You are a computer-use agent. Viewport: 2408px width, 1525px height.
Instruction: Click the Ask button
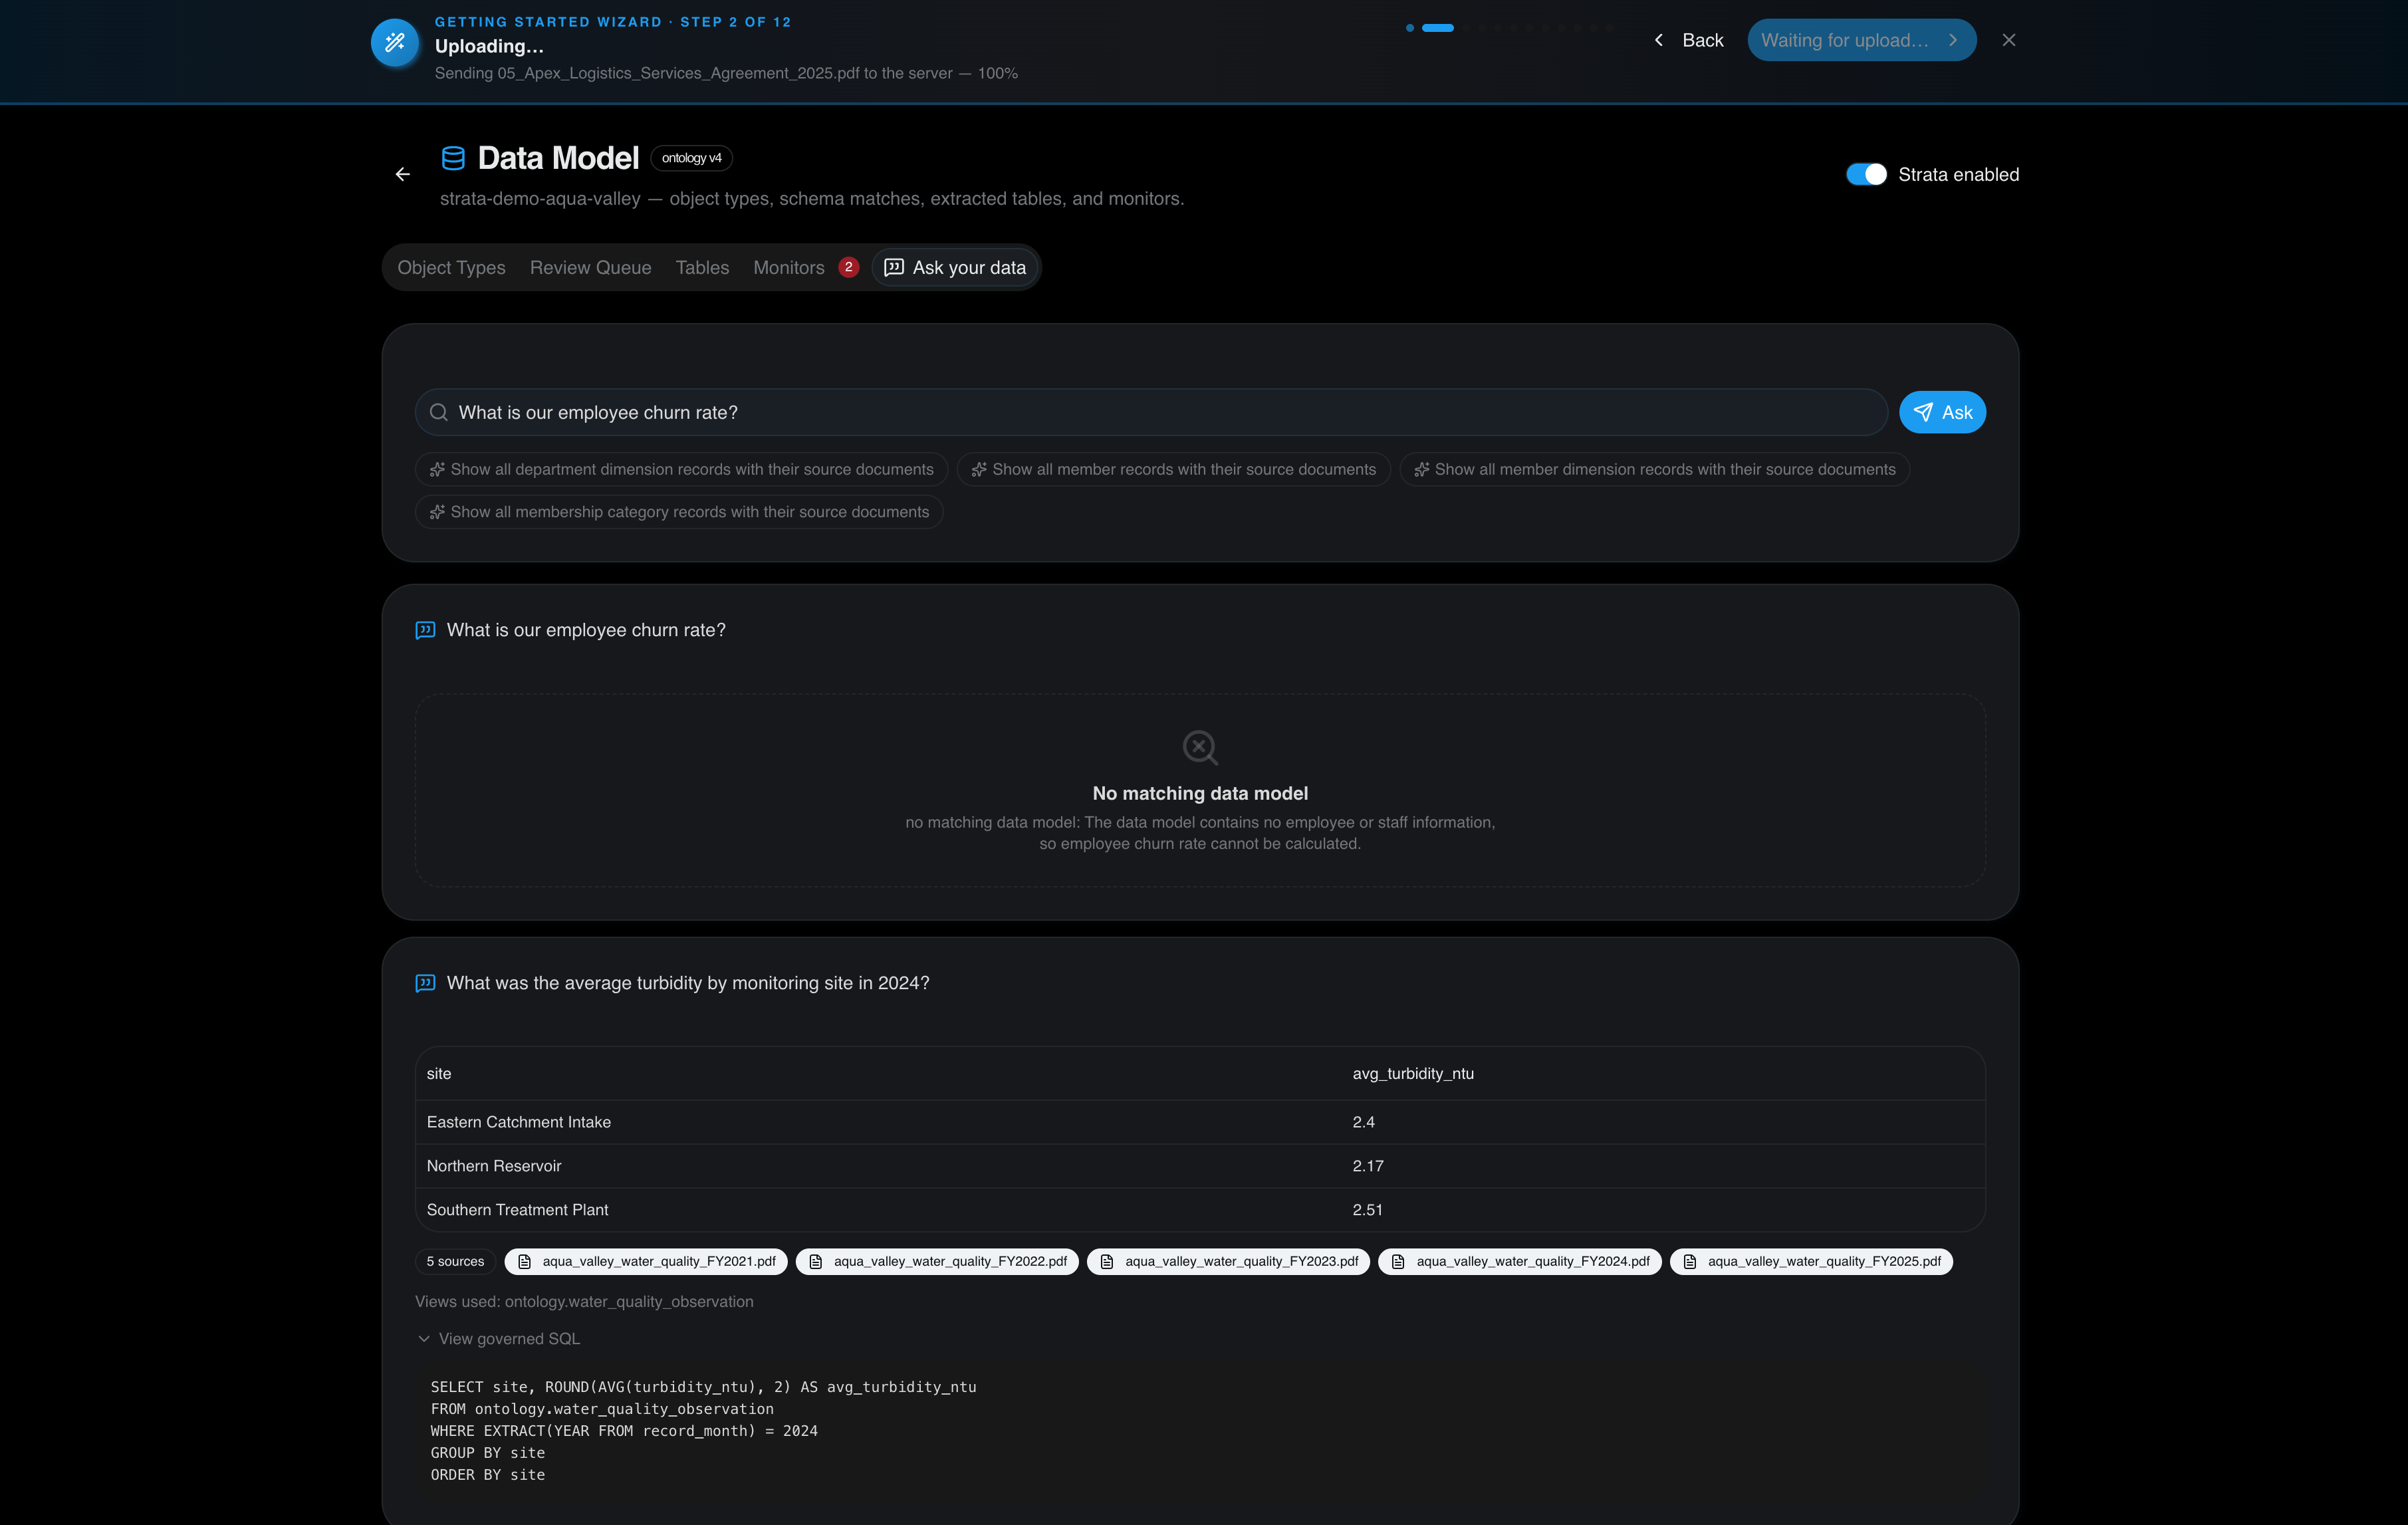1942,412
